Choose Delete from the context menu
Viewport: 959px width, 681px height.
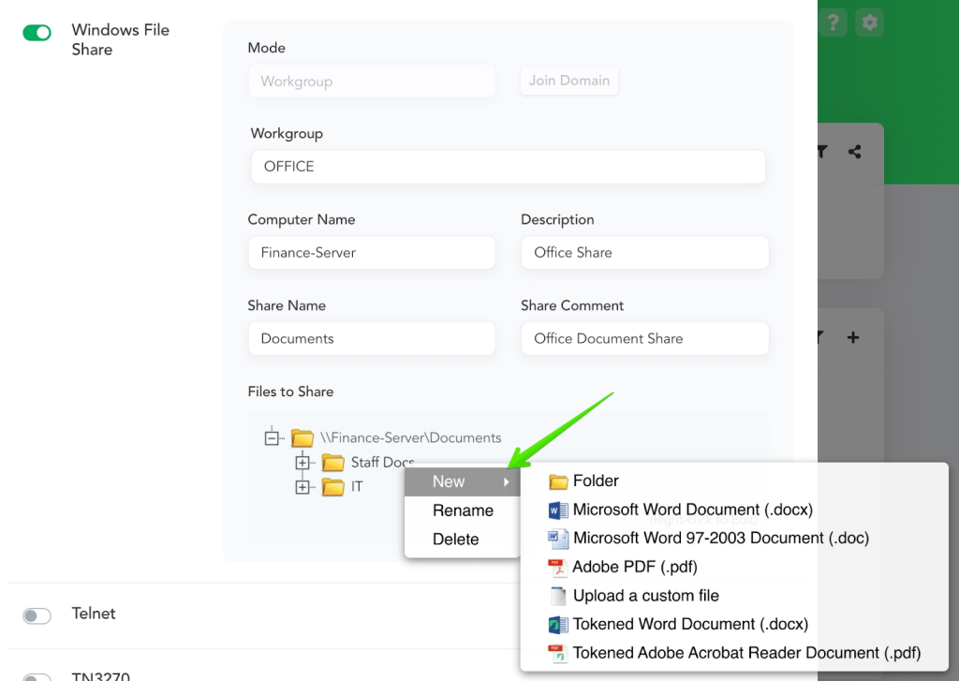click(x=456, y=540)
